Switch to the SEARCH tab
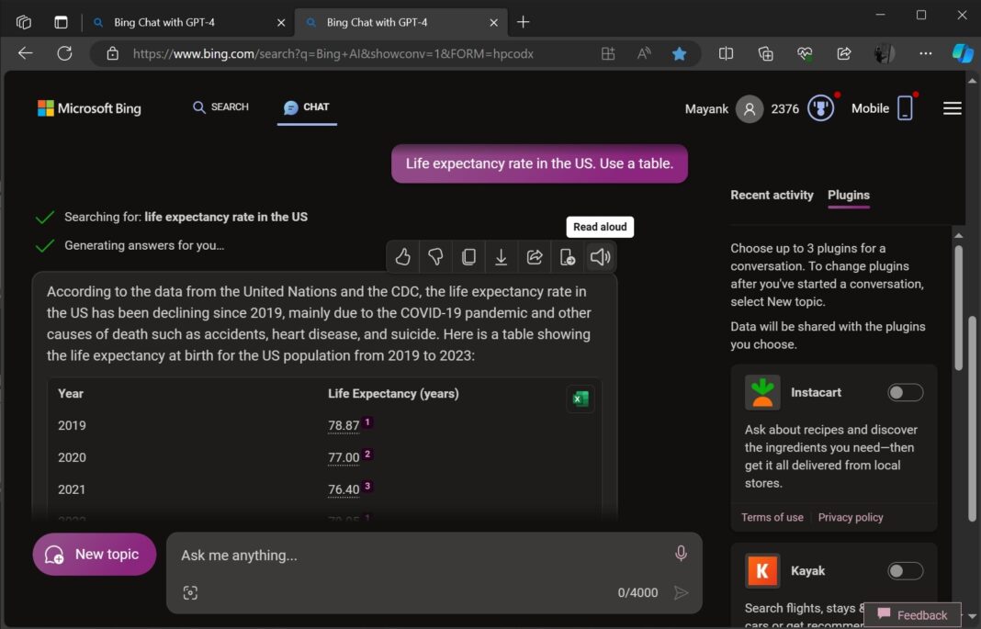The image size is (981, 629). pyautogui.click(x=220, y=107)
